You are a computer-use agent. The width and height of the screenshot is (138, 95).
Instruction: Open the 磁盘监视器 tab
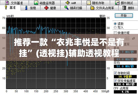(45, 3)
